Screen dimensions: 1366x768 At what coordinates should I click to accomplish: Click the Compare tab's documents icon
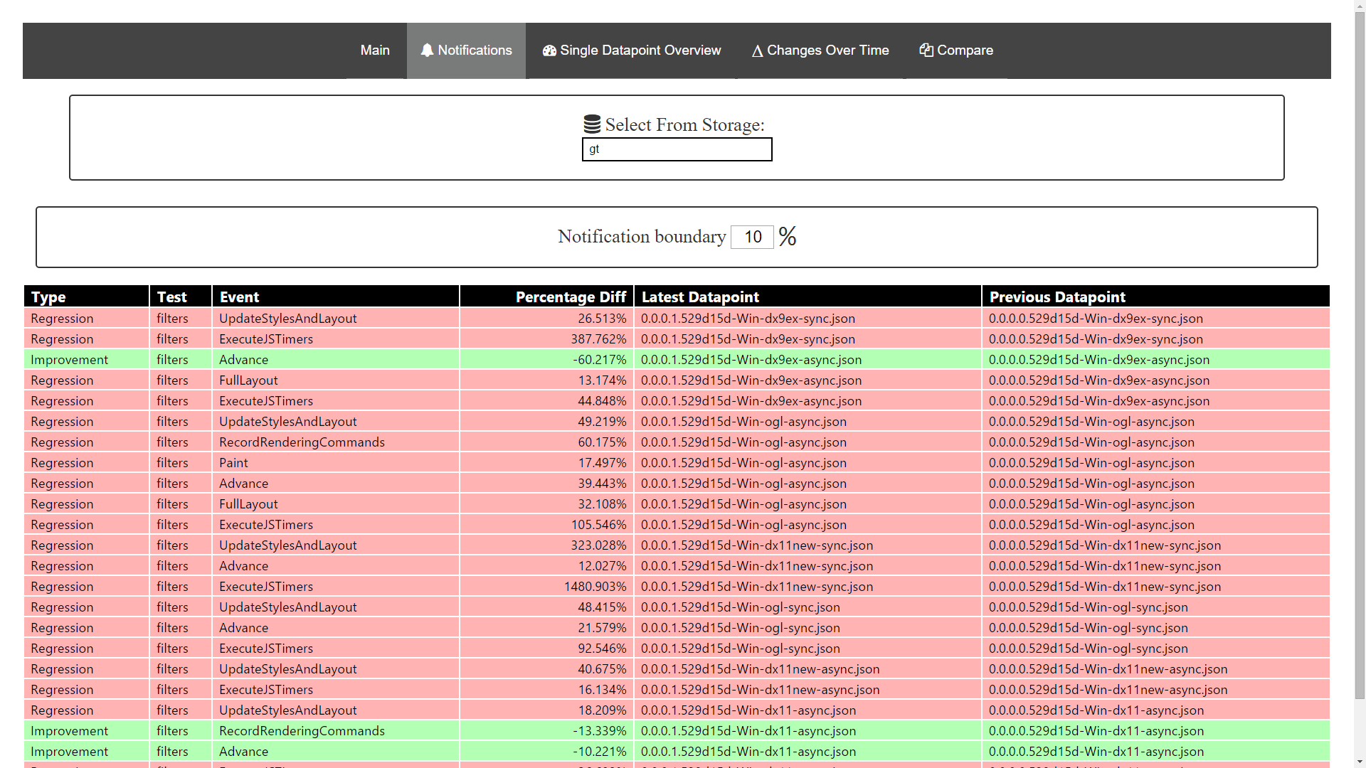[926, 50]
